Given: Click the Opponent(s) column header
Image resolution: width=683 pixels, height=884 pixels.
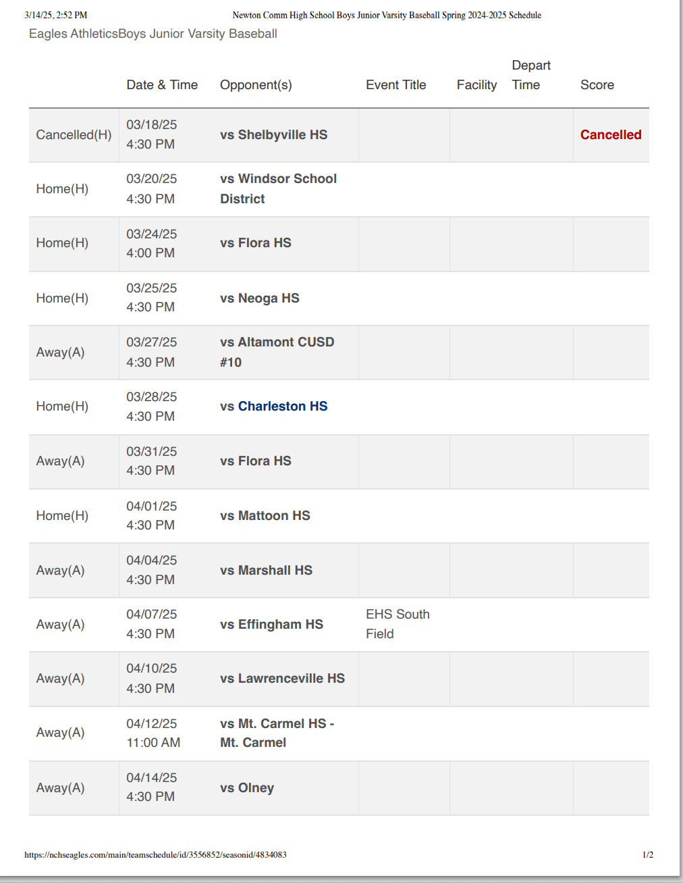Looking at the screenshot, I should (256, 84).
